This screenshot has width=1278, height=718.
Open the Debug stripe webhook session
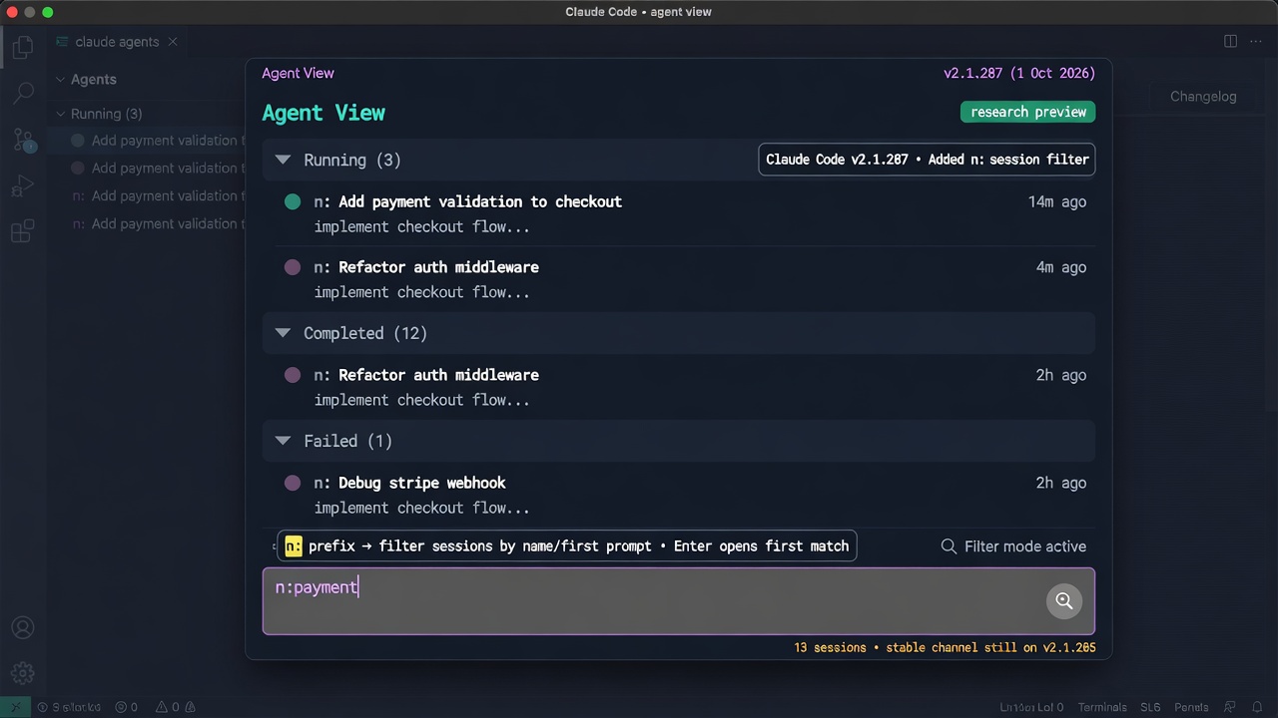(679, 495)
